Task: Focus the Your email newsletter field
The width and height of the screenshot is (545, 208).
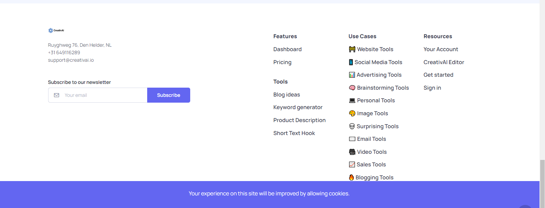Action: pyautogui.click(x=98, y=95)
